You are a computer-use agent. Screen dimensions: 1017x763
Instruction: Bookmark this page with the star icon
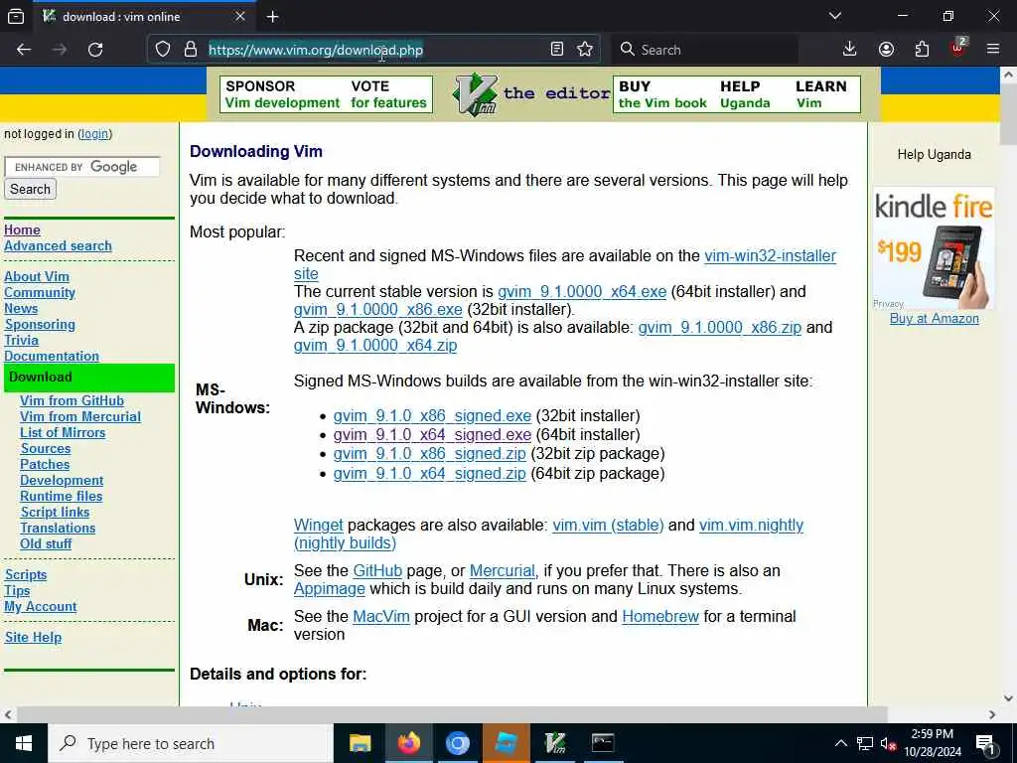(x=585, y=50)
